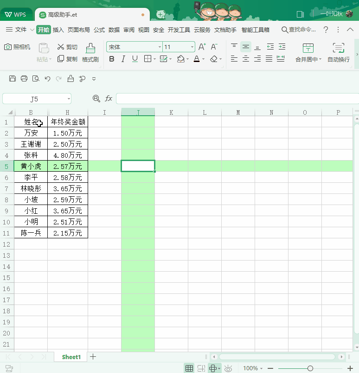The height and width of the screenshot is (373, 359).
Task: Open Print Preview from quick toolbar
Action: (x=36, y=79)
